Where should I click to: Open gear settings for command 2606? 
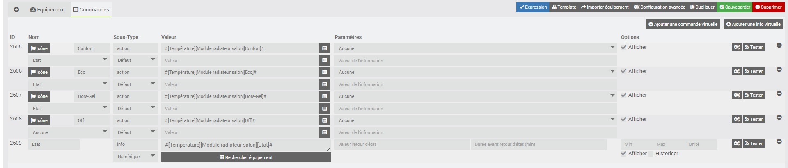[737, 71]
